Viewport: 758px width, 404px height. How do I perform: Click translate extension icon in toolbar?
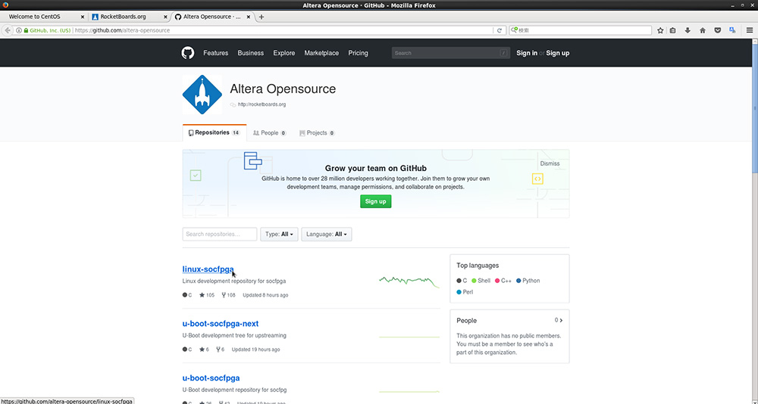[x=732, y=30]
